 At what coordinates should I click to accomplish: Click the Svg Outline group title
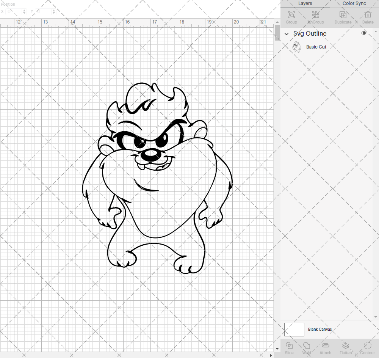[x=310, y=33]
